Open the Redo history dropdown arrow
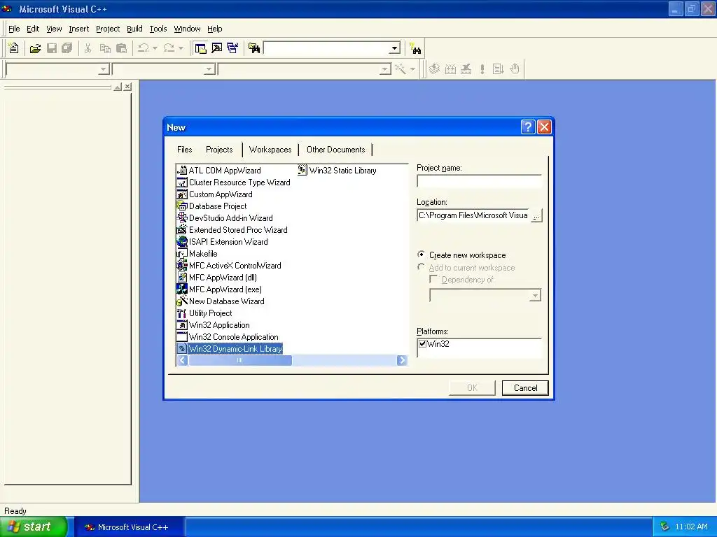The width and height of the screenshot is (717, 537). (x=181, y=48)
